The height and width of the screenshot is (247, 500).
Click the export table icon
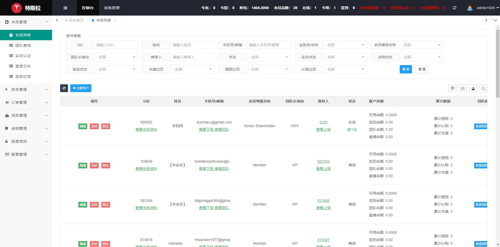click(473, 88)
